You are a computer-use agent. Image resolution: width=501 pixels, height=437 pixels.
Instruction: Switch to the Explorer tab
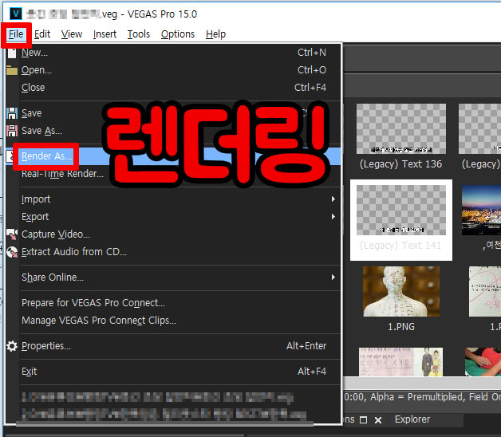point(412,419)
